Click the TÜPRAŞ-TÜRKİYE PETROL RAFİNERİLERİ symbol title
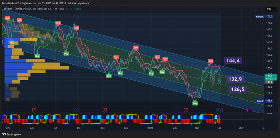280x138 pixels. tap(28, 9)
